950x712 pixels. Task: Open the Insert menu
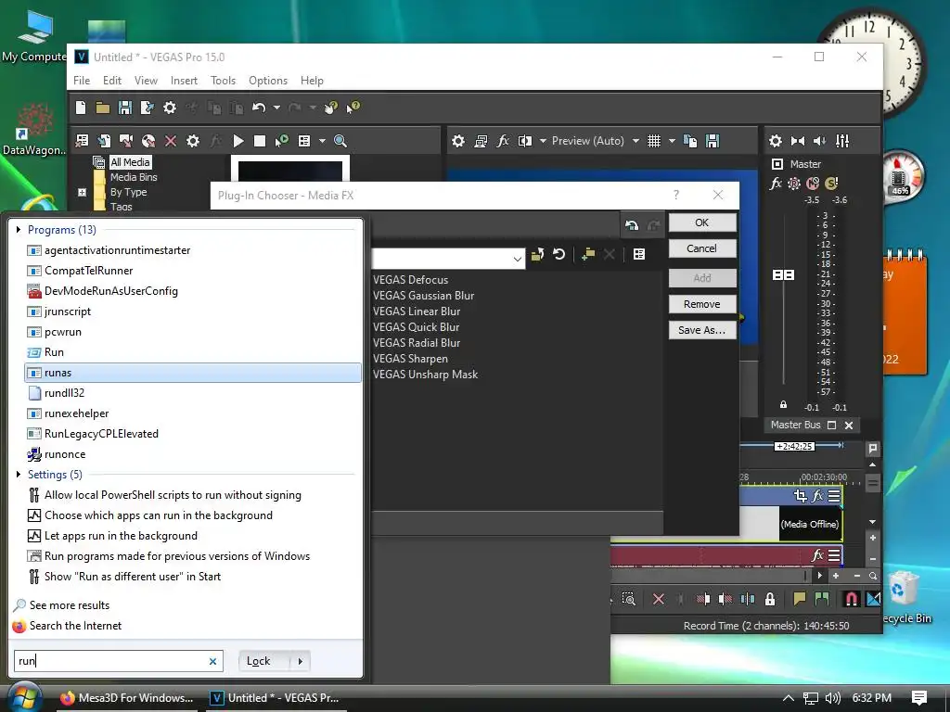(185, 81)
